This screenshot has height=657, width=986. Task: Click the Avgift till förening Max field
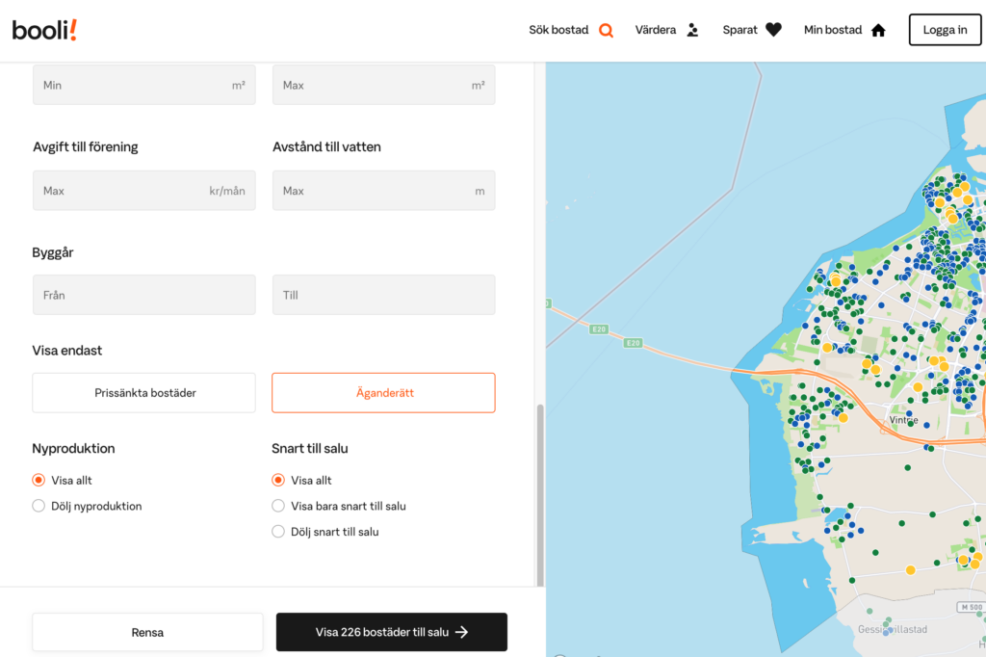144,191
